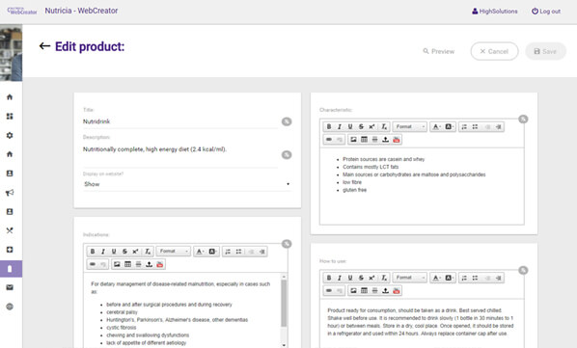Apply Underline in the Indications editor

[114, 252]
